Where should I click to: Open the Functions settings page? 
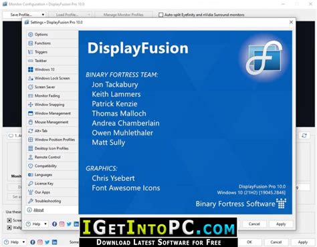tap(52, 43)
